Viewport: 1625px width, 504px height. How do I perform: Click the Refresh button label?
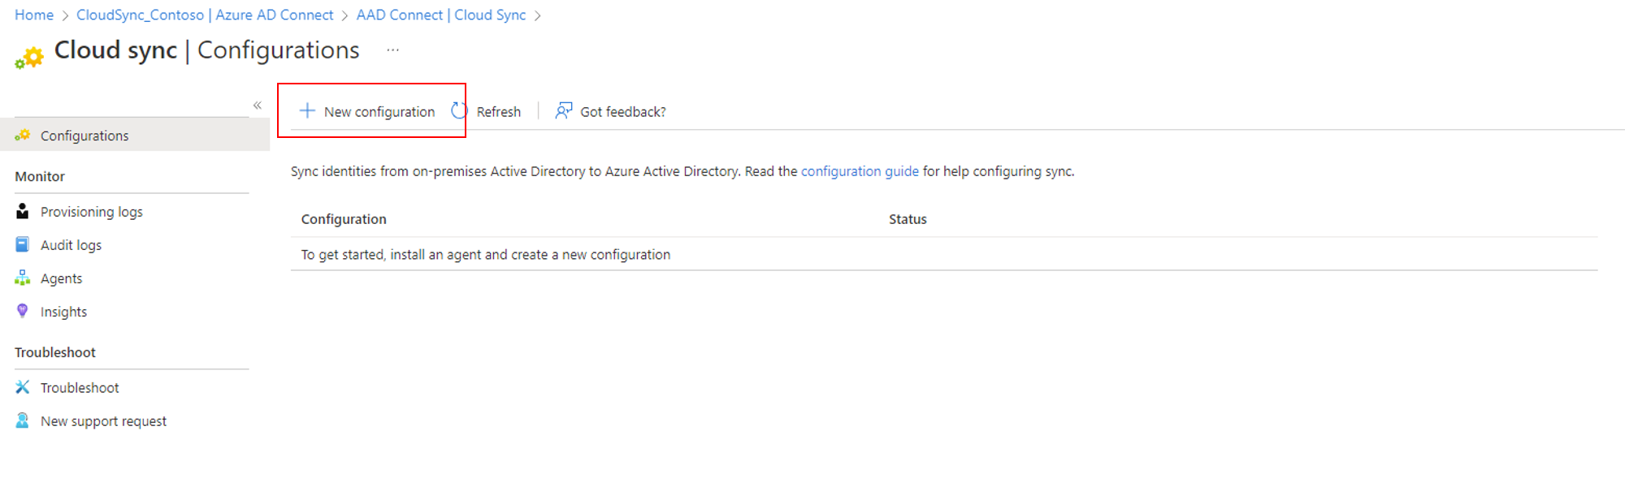coord(498,112)
